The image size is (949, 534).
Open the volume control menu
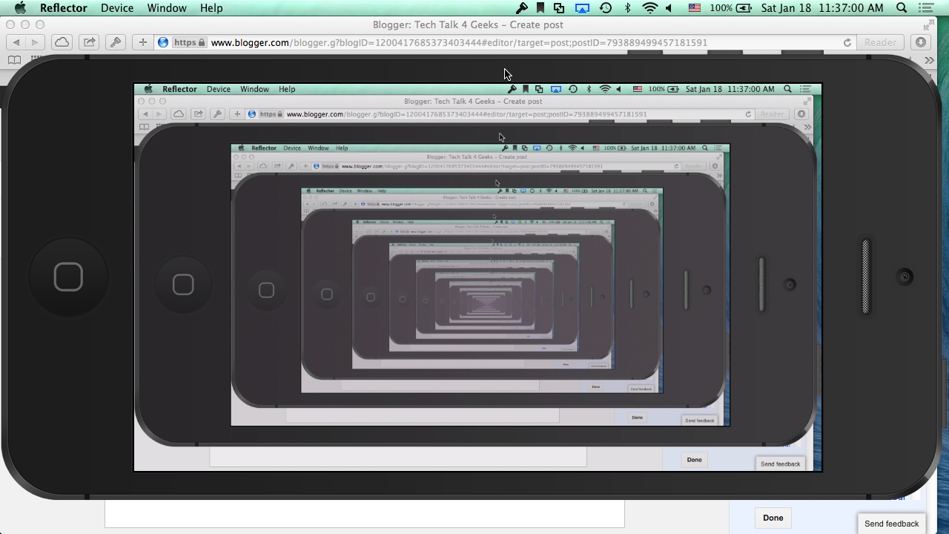(669, 8)
